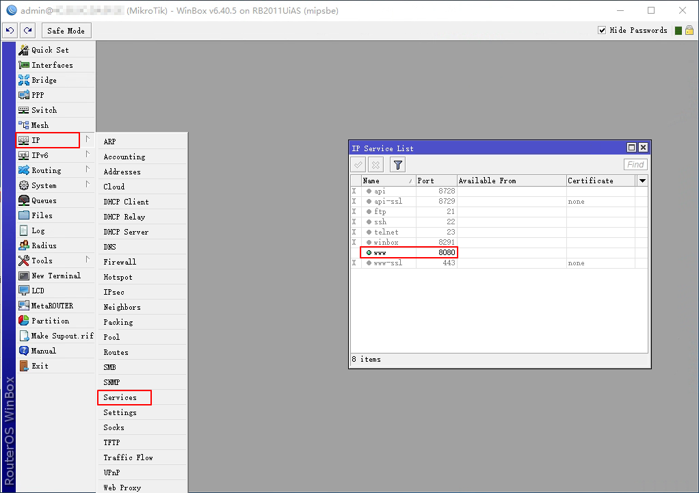Click the Queues icon in sidebar

click(24, 200)
